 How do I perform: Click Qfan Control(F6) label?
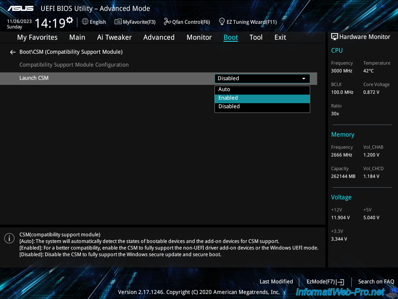tap(191, 22)
